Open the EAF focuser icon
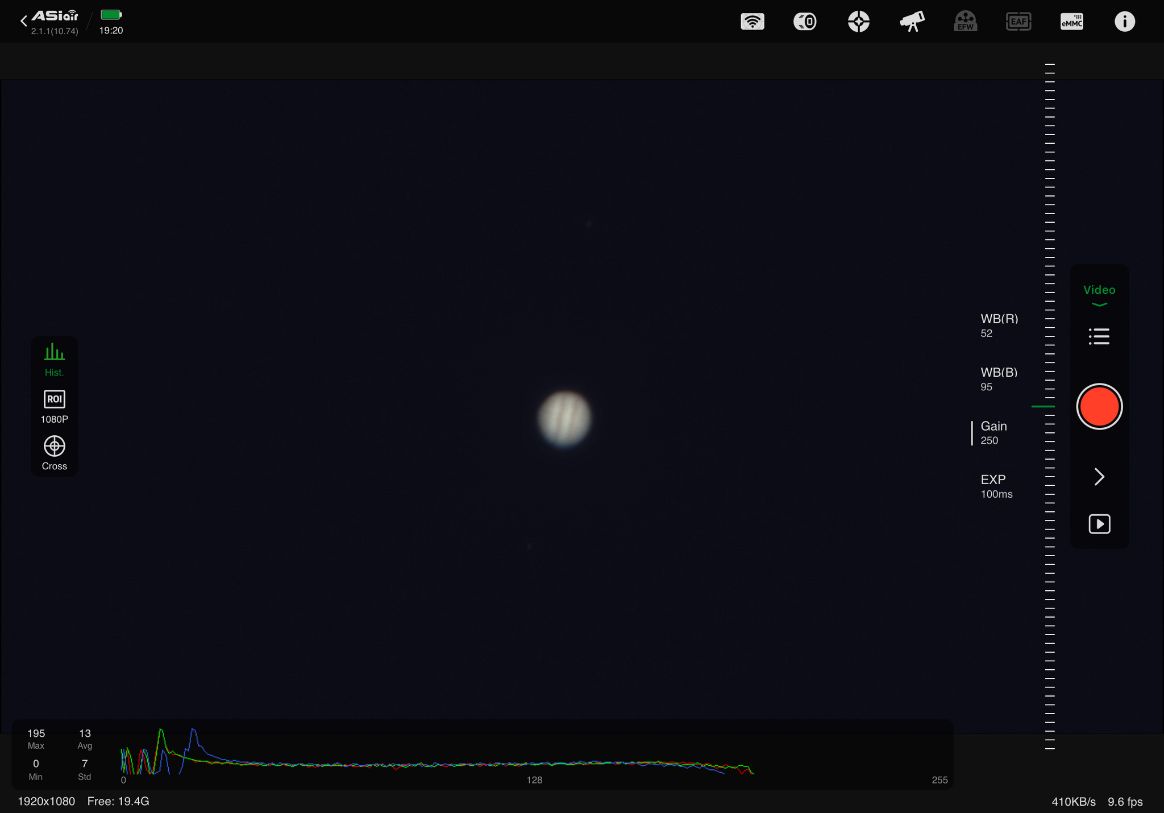Viewport: 1164px width, 813px height. coord(1018,22)
